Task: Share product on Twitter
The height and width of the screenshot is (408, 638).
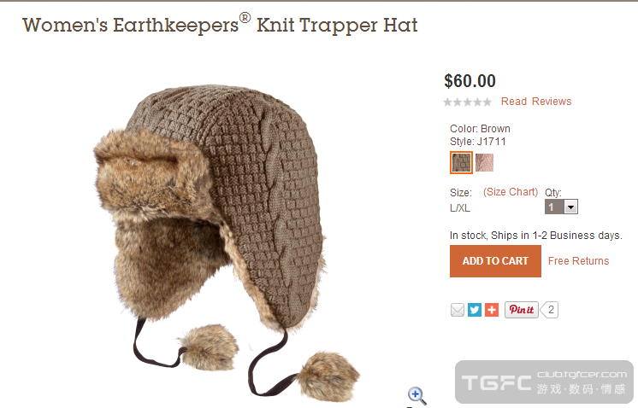Action: pos(475,310)
